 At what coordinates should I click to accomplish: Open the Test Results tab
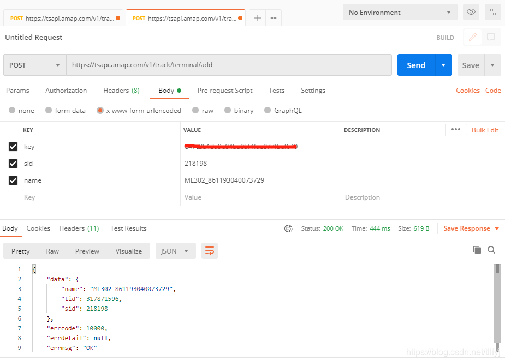pos(128,228)
